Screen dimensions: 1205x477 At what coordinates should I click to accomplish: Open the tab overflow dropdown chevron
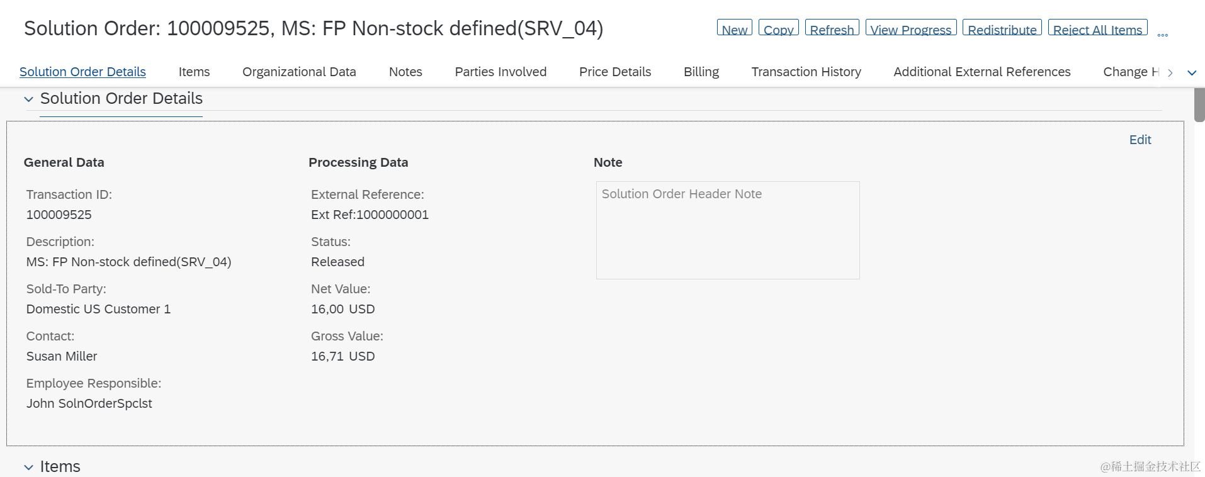pos(1191,73)
